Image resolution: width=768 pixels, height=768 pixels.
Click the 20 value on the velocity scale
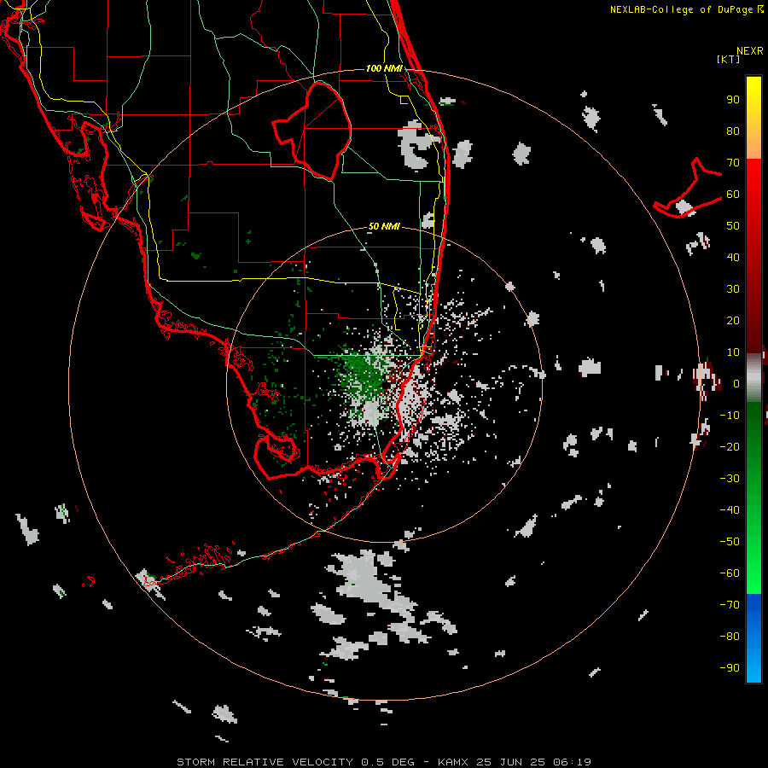pos(733,320)
